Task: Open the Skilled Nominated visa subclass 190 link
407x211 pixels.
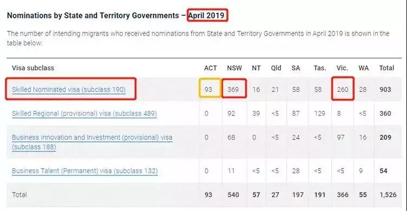Action: tap(69, 89)
